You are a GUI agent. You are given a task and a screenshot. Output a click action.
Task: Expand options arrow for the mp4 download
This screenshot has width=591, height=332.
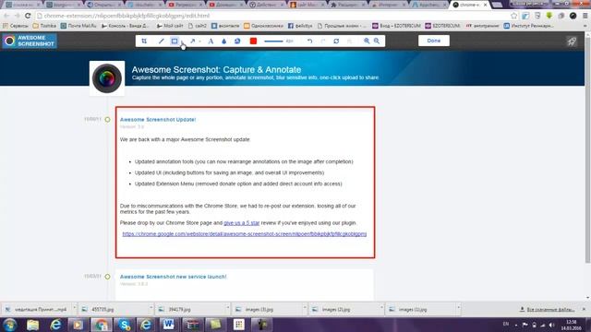click(x=74, y=309)
